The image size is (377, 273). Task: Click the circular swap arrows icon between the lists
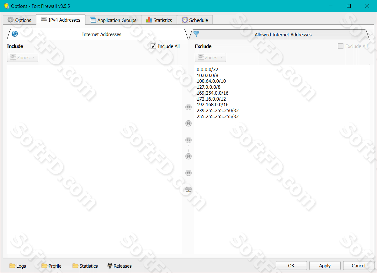tap(188, 140)
